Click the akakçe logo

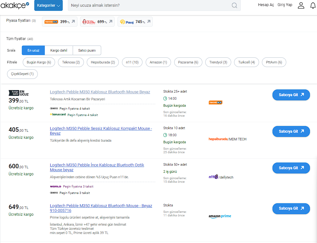pos(15,5)
